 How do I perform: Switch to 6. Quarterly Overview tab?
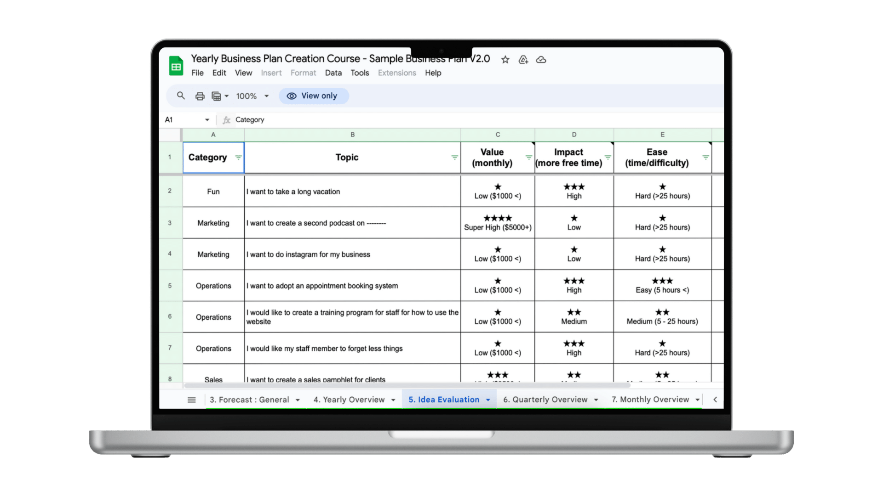545,400
